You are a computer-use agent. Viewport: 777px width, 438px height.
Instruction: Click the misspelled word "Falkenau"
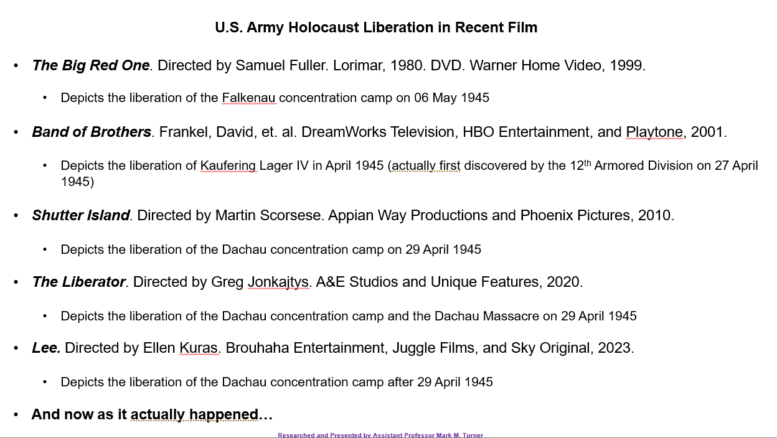(x=248, y=98)
